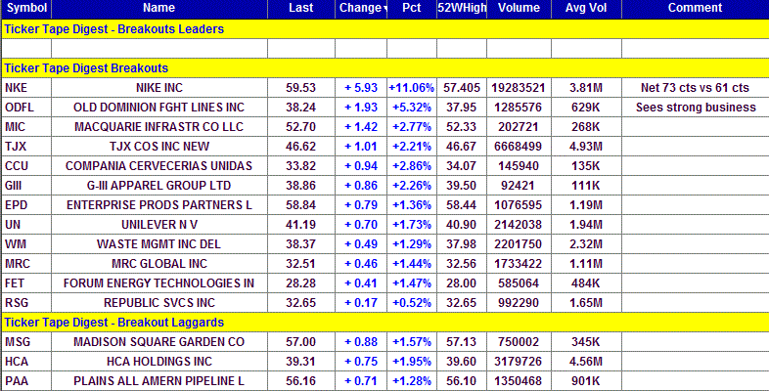769x391 pixels.
Task: Click the comment 'Sees strong business'
Action: click(x=696, y=108)
